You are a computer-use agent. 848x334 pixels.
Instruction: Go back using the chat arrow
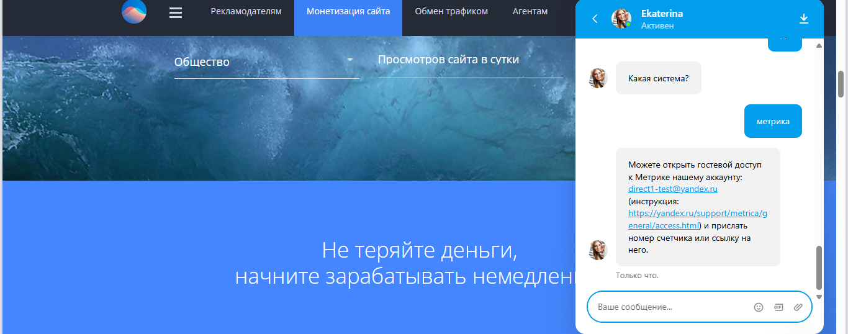pos(595,19)
